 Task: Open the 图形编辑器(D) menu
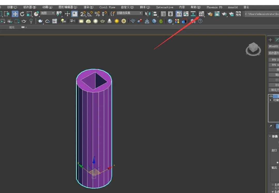pos(68,7)
